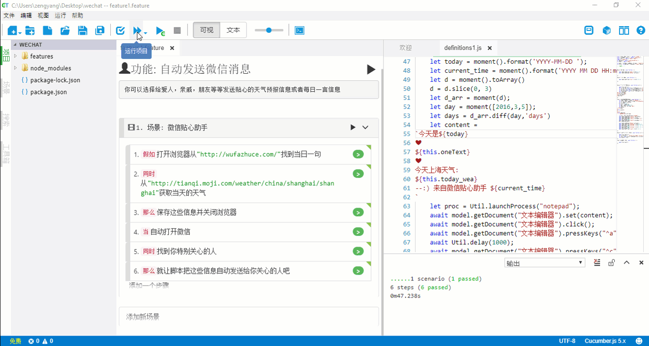The height and width of the screenshot is (346, 649).
Task: Create a new file via toolbar icon
Action: (x=48, y=30)
